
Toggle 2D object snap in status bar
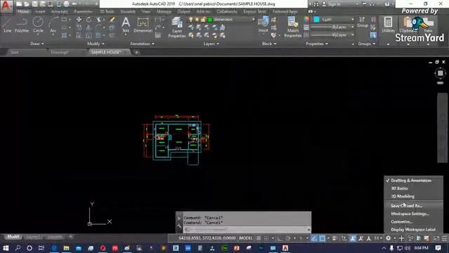pyautogui.click(x=322, y=238)
